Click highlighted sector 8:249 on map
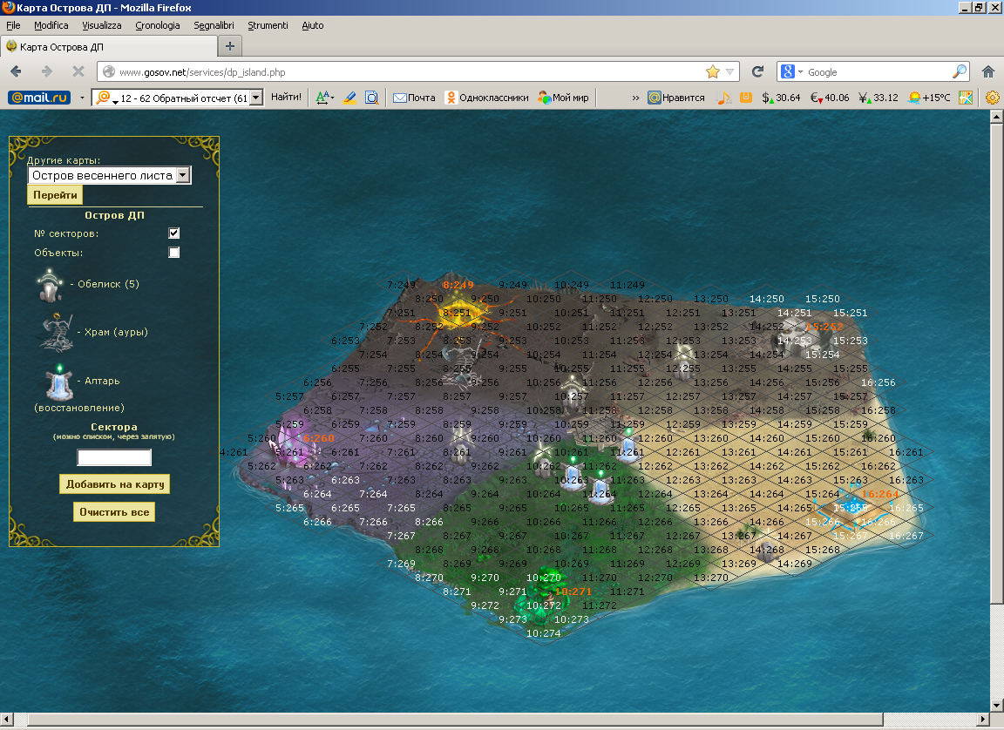The height and width of the screenshot is (730, 1004). point(458,285)
